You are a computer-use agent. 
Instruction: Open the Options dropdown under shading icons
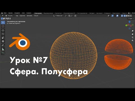coord(131,19)
